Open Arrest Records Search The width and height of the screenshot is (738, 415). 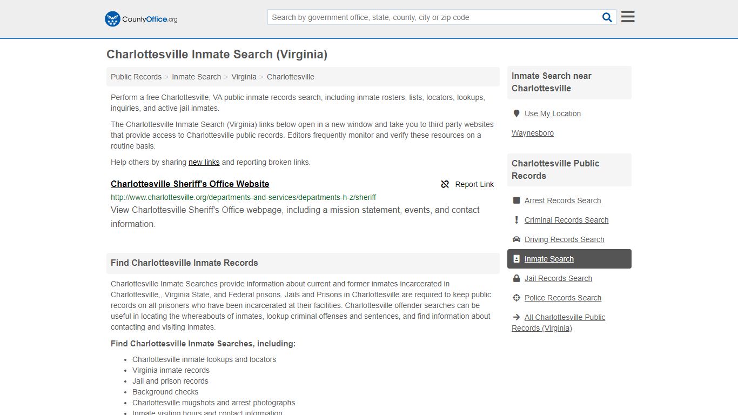(562, 200)
